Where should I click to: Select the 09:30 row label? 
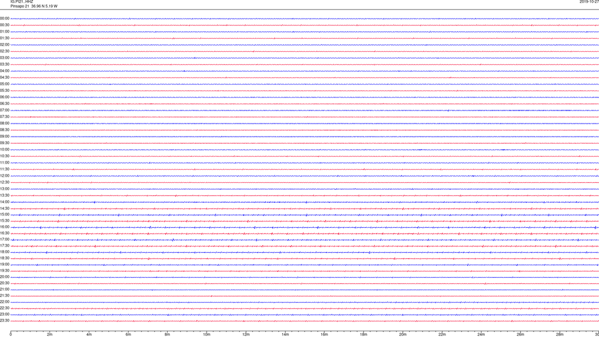pos(4,143)
